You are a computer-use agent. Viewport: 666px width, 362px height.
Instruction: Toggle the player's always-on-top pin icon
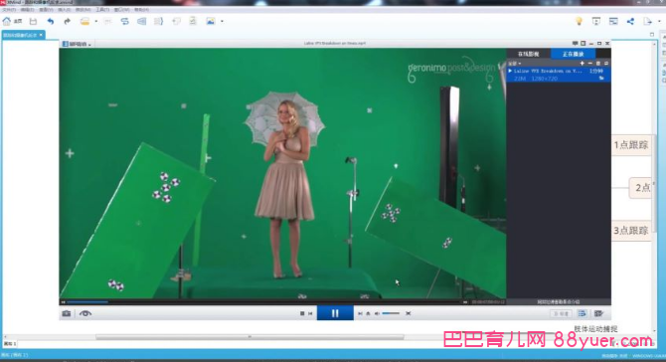click(583, 44)
